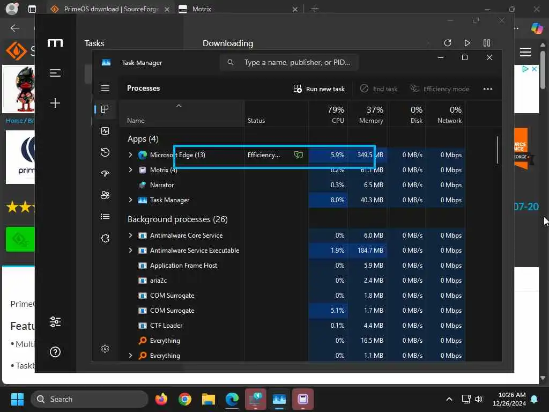Open the Startup apps page icon

[105, 174]
